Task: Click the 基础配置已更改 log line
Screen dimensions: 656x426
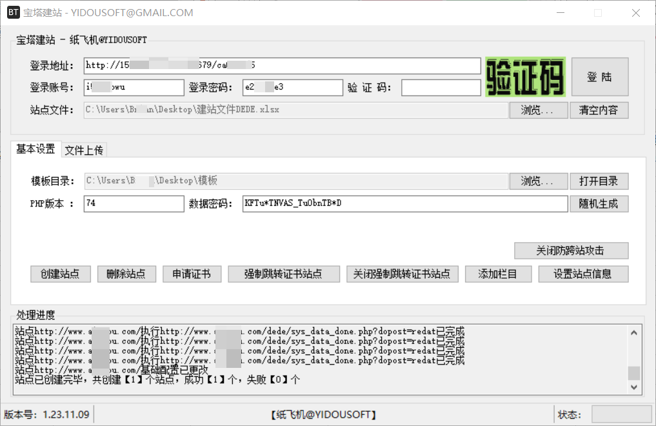Action: point(112,370)
